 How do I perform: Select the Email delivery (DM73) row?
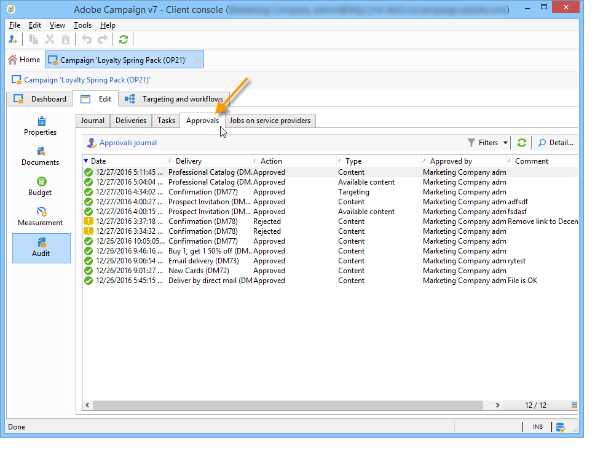pos(330,261)
